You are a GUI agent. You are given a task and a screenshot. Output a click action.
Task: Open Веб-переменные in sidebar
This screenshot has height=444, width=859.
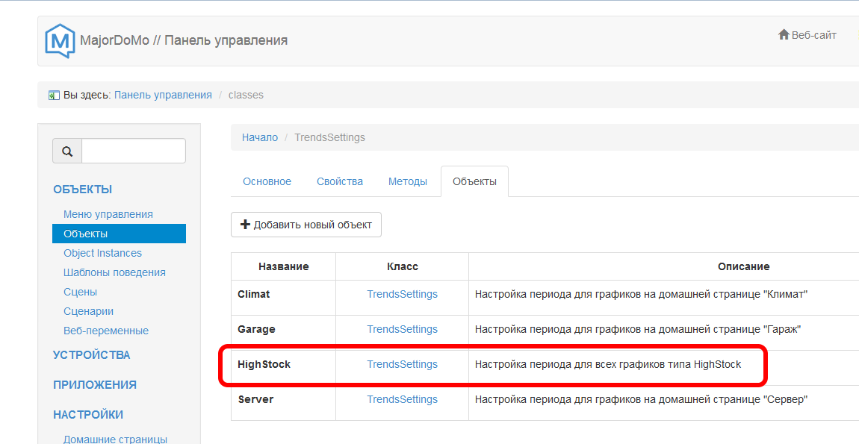pyautogui.click(x=106, y=331)
